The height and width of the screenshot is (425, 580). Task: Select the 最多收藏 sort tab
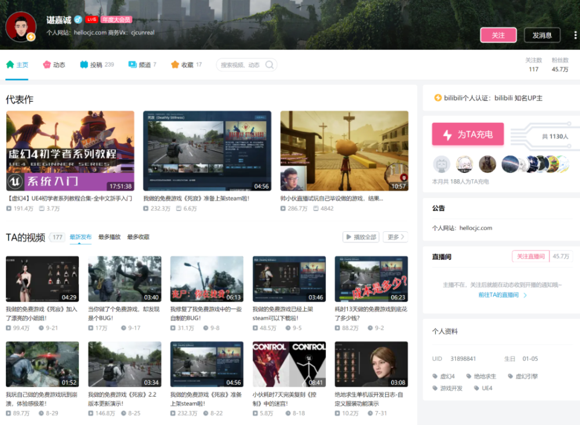(x=139, y=237)
